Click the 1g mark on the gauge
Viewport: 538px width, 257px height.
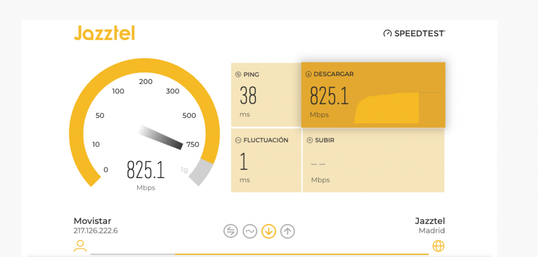184,170
